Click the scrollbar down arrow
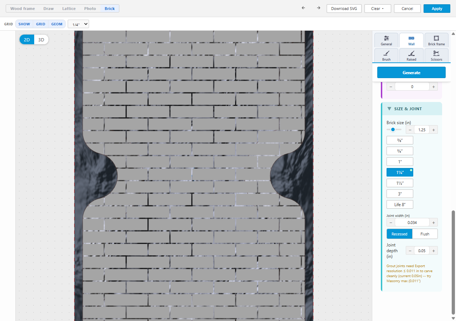456x321 pixels. click(453, 318)
